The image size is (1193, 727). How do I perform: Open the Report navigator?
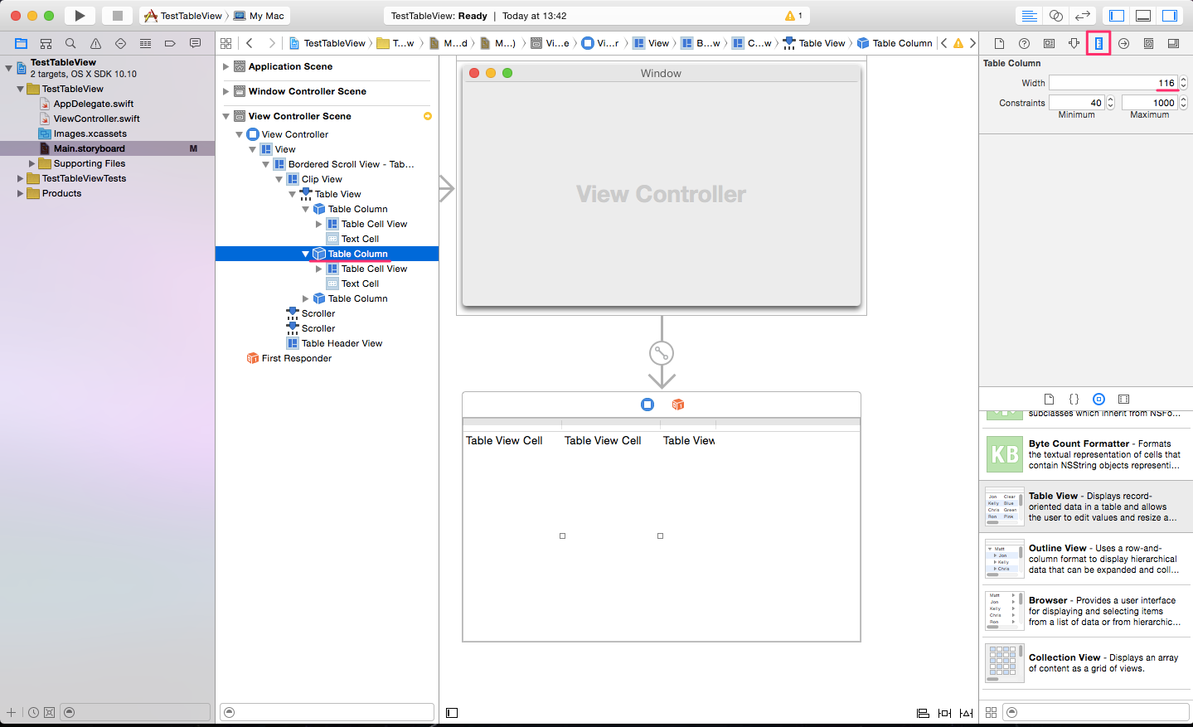pos(195,43)
